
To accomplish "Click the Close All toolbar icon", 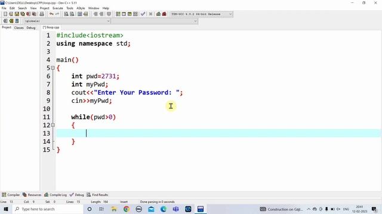I will pyautogui.click(x=34, y=14).
